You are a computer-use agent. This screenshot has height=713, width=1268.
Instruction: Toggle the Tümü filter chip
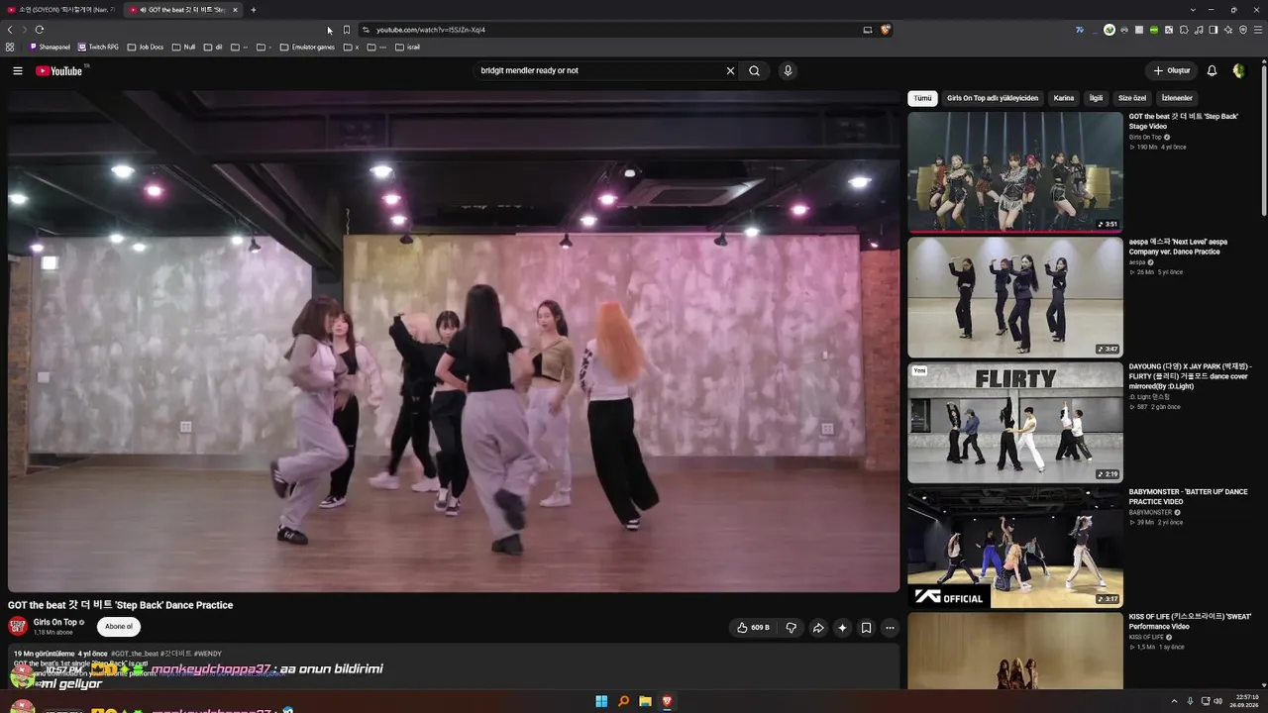[x=922, y=98]
